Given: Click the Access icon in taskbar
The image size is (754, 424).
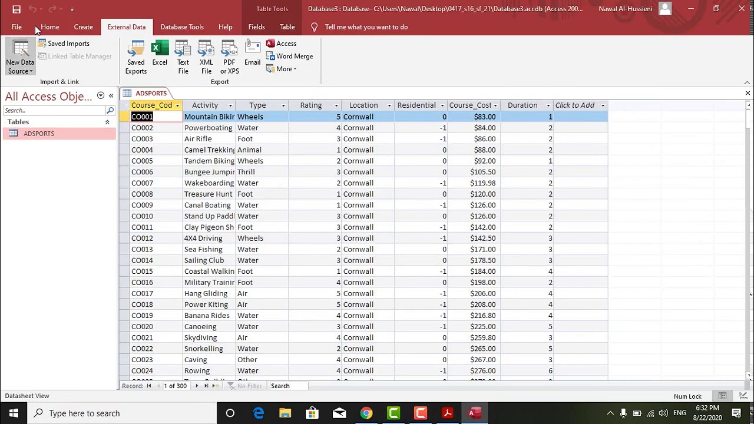Looking at the screenshot, I should point(475,413).
